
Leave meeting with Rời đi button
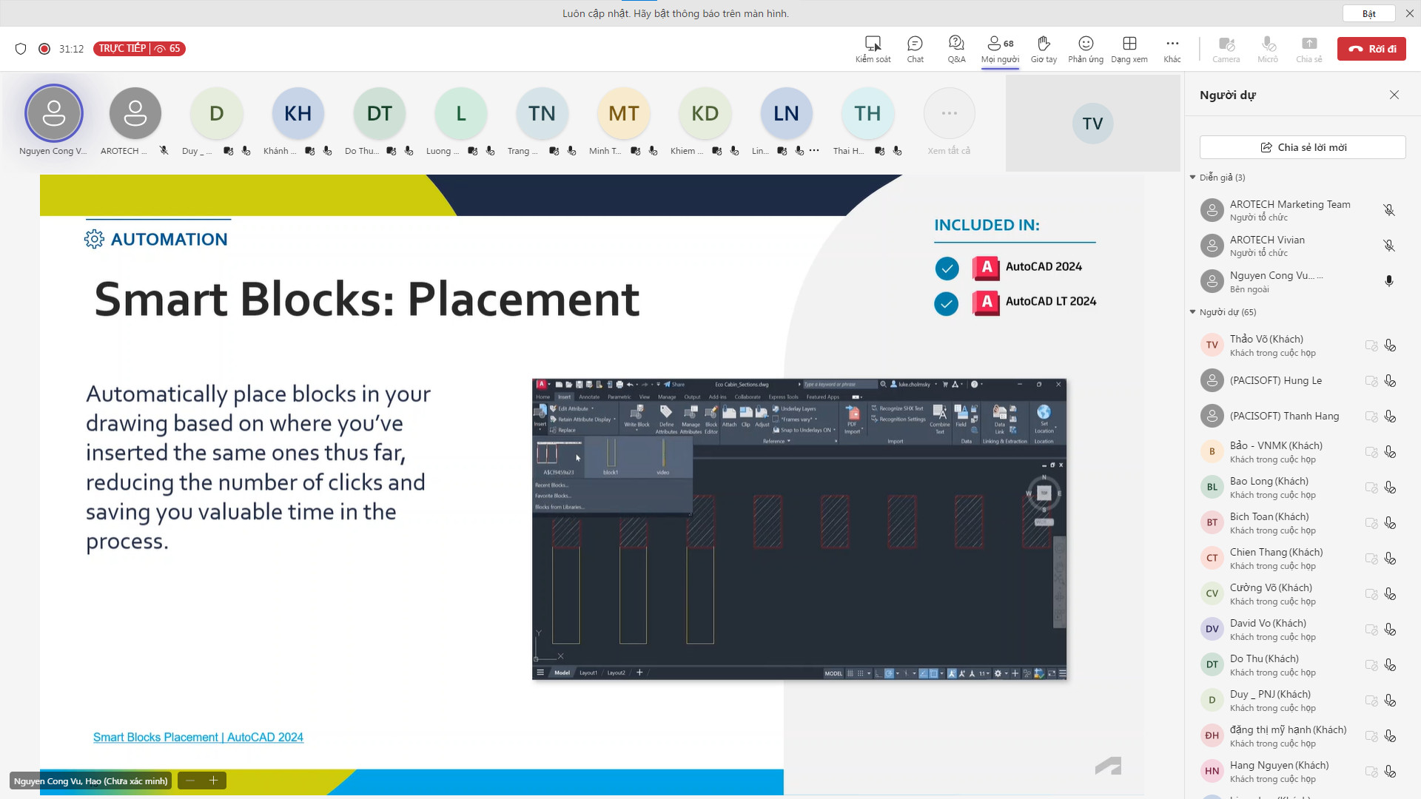coord(1371,49)
